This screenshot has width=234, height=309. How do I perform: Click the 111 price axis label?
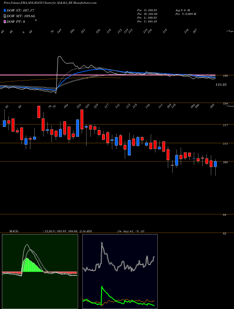[226, 144]
